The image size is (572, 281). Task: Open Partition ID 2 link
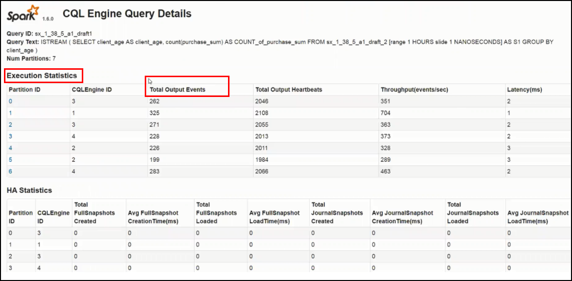tap(10, 125)
